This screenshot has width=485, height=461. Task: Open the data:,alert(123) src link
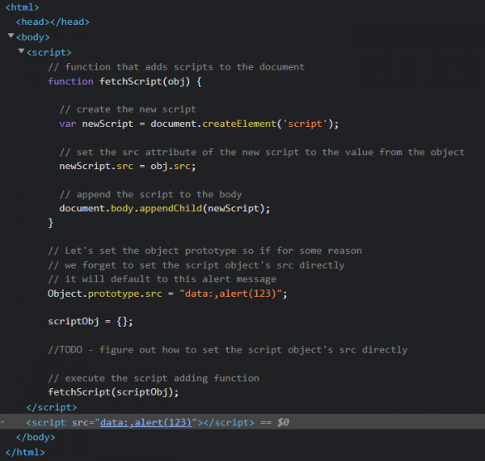pos(145,422)
